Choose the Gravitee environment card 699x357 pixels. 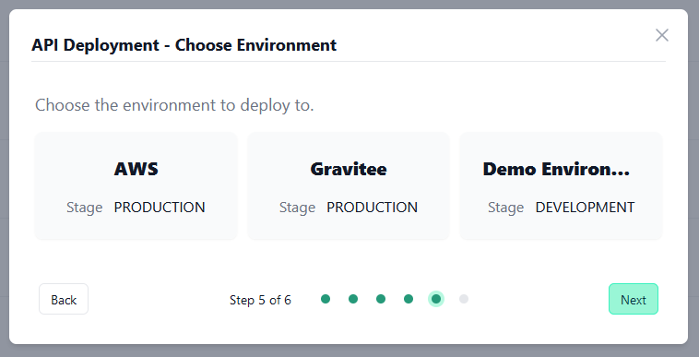coord(349,186)
